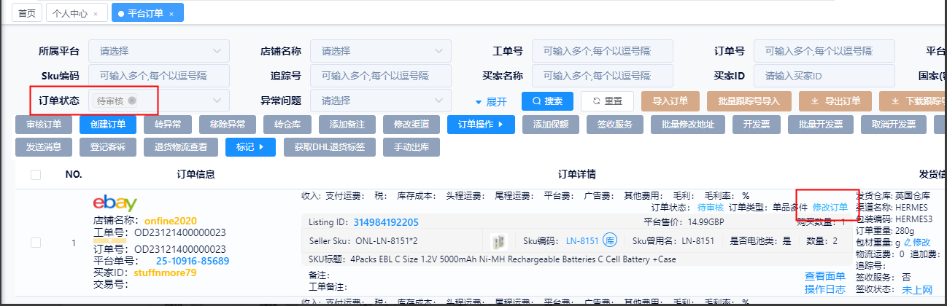Click the 退货物流查看 button
This screenshot has width=947, height=306.
181,147
